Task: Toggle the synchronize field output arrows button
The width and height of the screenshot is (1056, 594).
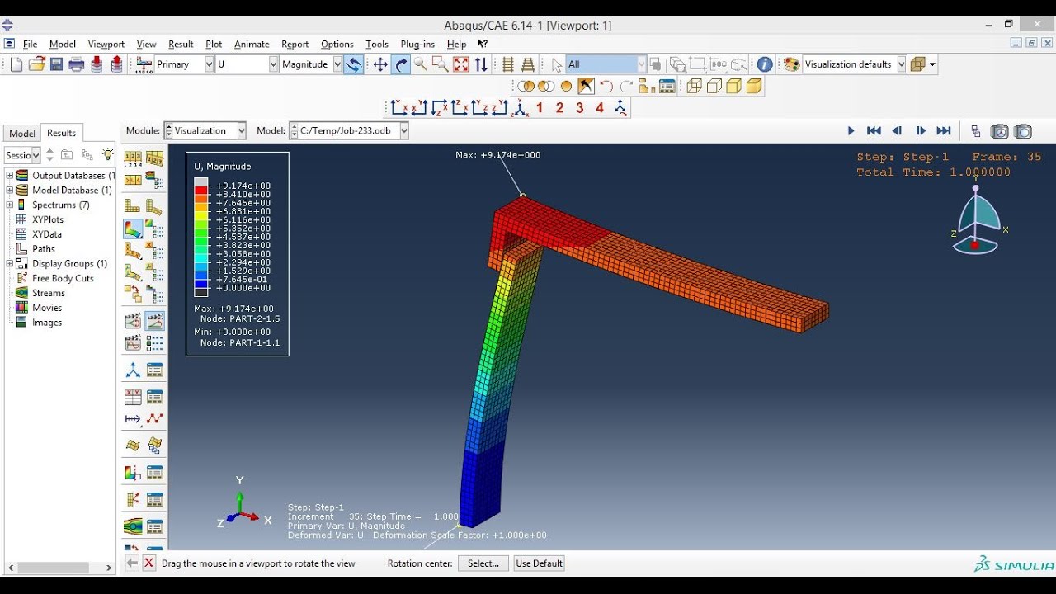Action: coord(353,64)
